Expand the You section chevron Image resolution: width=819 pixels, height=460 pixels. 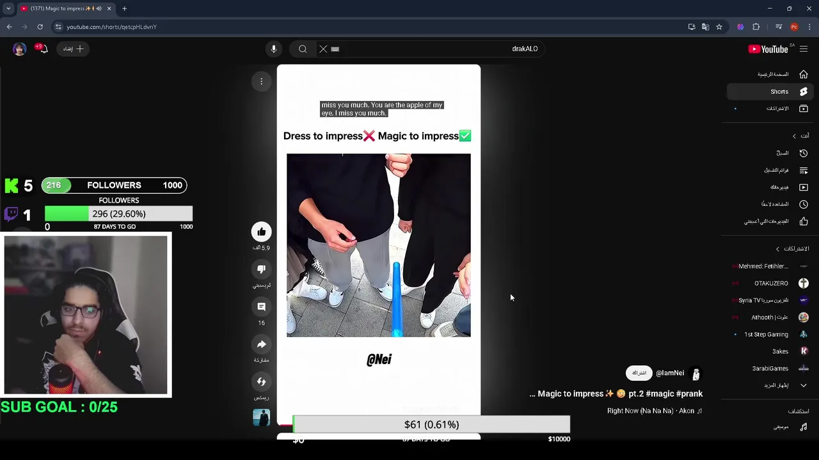(794, 136)
